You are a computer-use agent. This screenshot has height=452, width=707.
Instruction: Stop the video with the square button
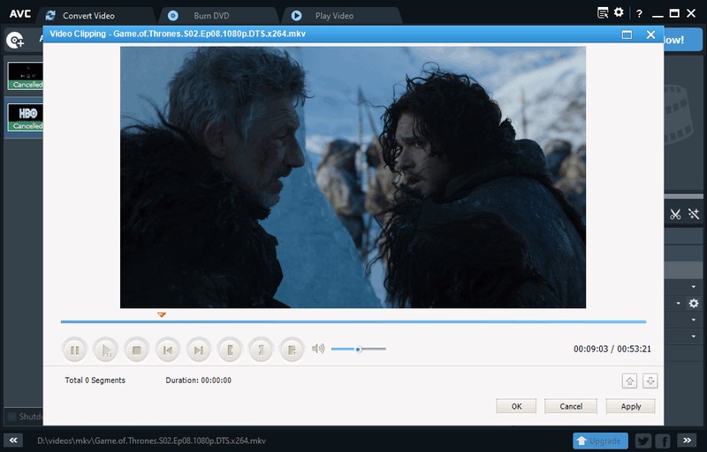pos(136,350)
